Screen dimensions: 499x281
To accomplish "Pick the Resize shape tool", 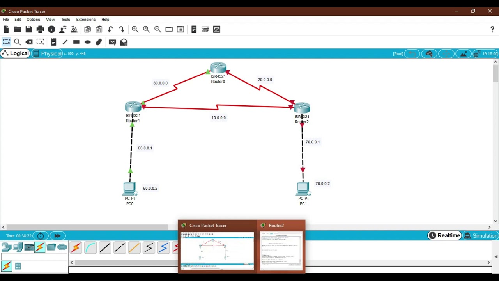I will (40, 42).
